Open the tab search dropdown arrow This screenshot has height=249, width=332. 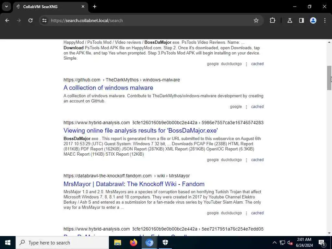coord(6,6)
